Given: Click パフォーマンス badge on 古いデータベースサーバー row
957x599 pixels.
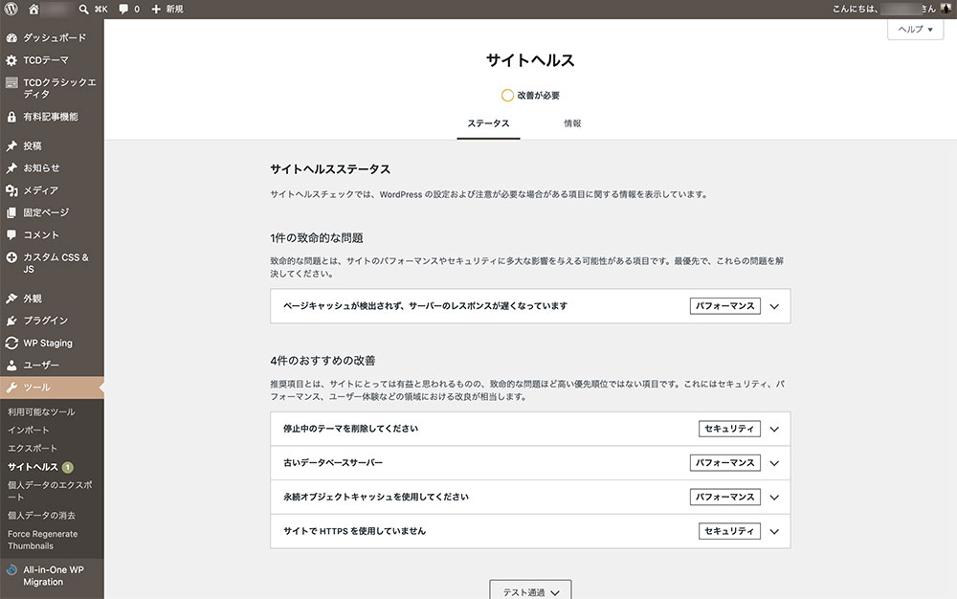Looking at the screenshot, I should click(725, 463).
